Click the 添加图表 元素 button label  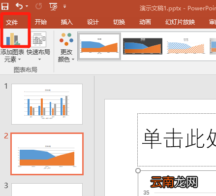[x=12, y=56]
